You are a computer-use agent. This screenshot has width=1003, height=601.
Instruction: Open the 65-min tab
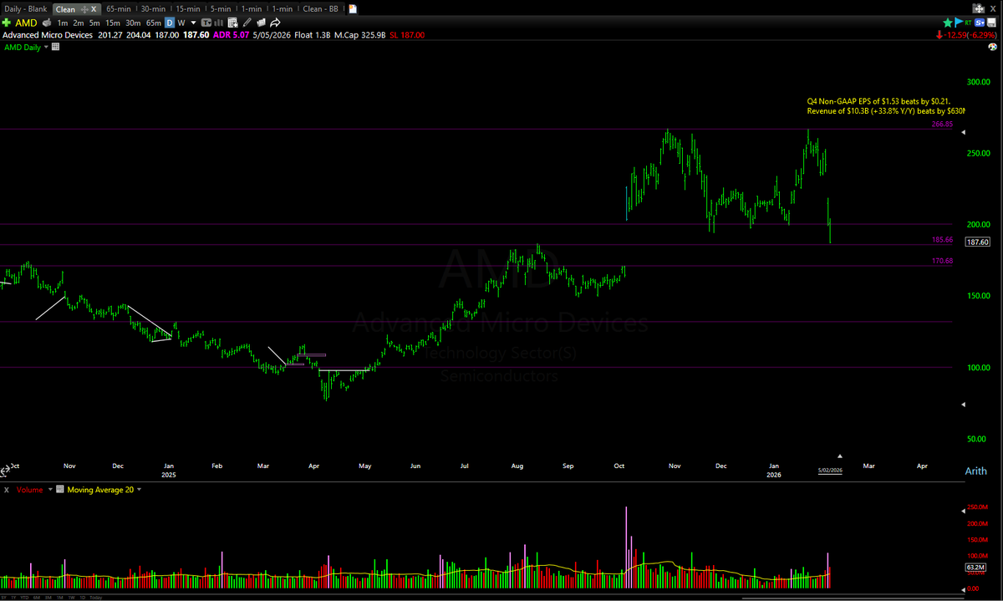click(119, 9)
